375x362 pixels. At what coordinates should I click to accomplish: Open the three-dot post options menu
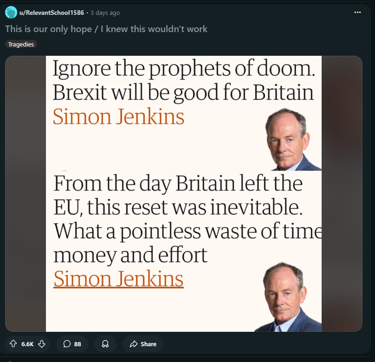point(357,13)
